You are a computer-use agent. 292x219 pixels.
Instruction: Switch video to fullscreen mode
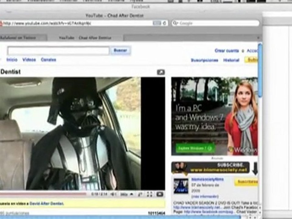(150, 194)
